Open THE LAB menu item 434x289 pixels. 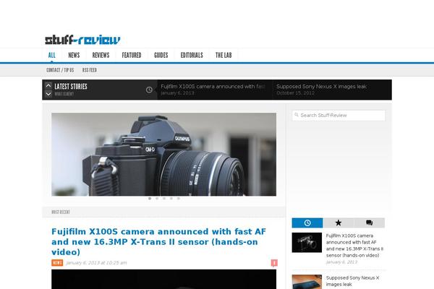click(224, 56)
